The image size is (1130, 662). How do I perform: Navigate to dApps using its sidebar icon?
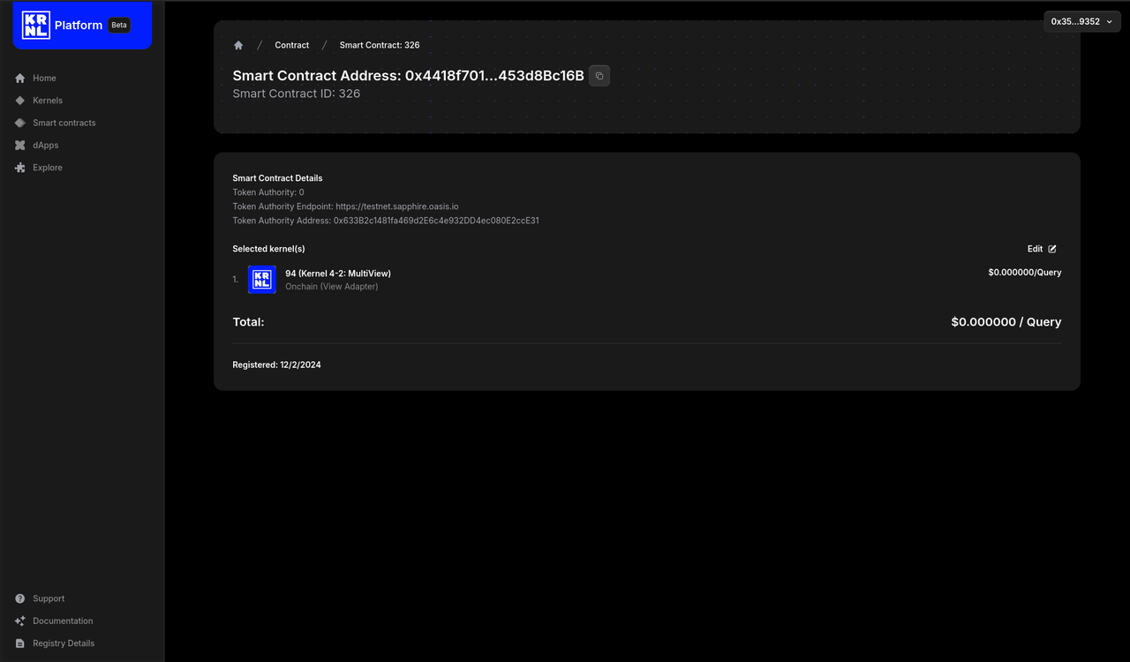[x=19, y=145]
